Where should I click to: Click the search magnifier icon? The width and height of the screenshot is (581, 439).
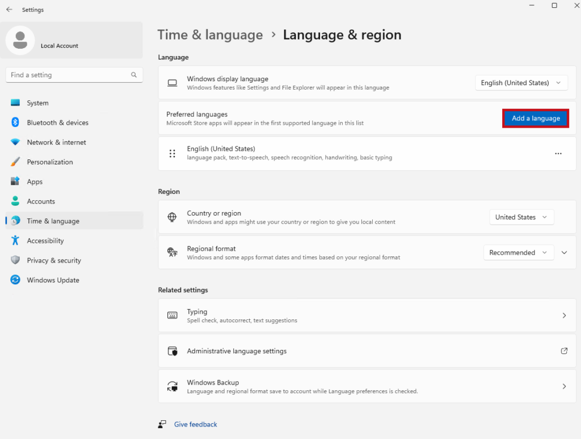tap(134, 75)
